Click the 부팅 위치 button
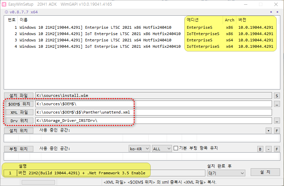This screenshot has width=284, height=186. pyautogui.click(x=19, y=149)
